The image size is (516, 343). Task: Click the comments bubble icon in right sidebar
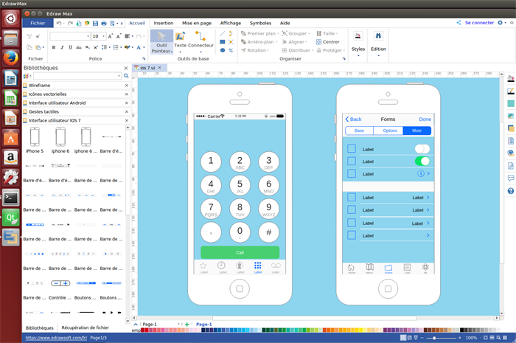click(511, 179)
